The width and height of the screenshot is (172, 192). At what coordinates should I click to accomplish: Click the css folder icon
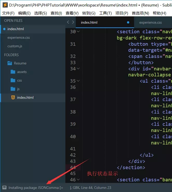(13, 80)
